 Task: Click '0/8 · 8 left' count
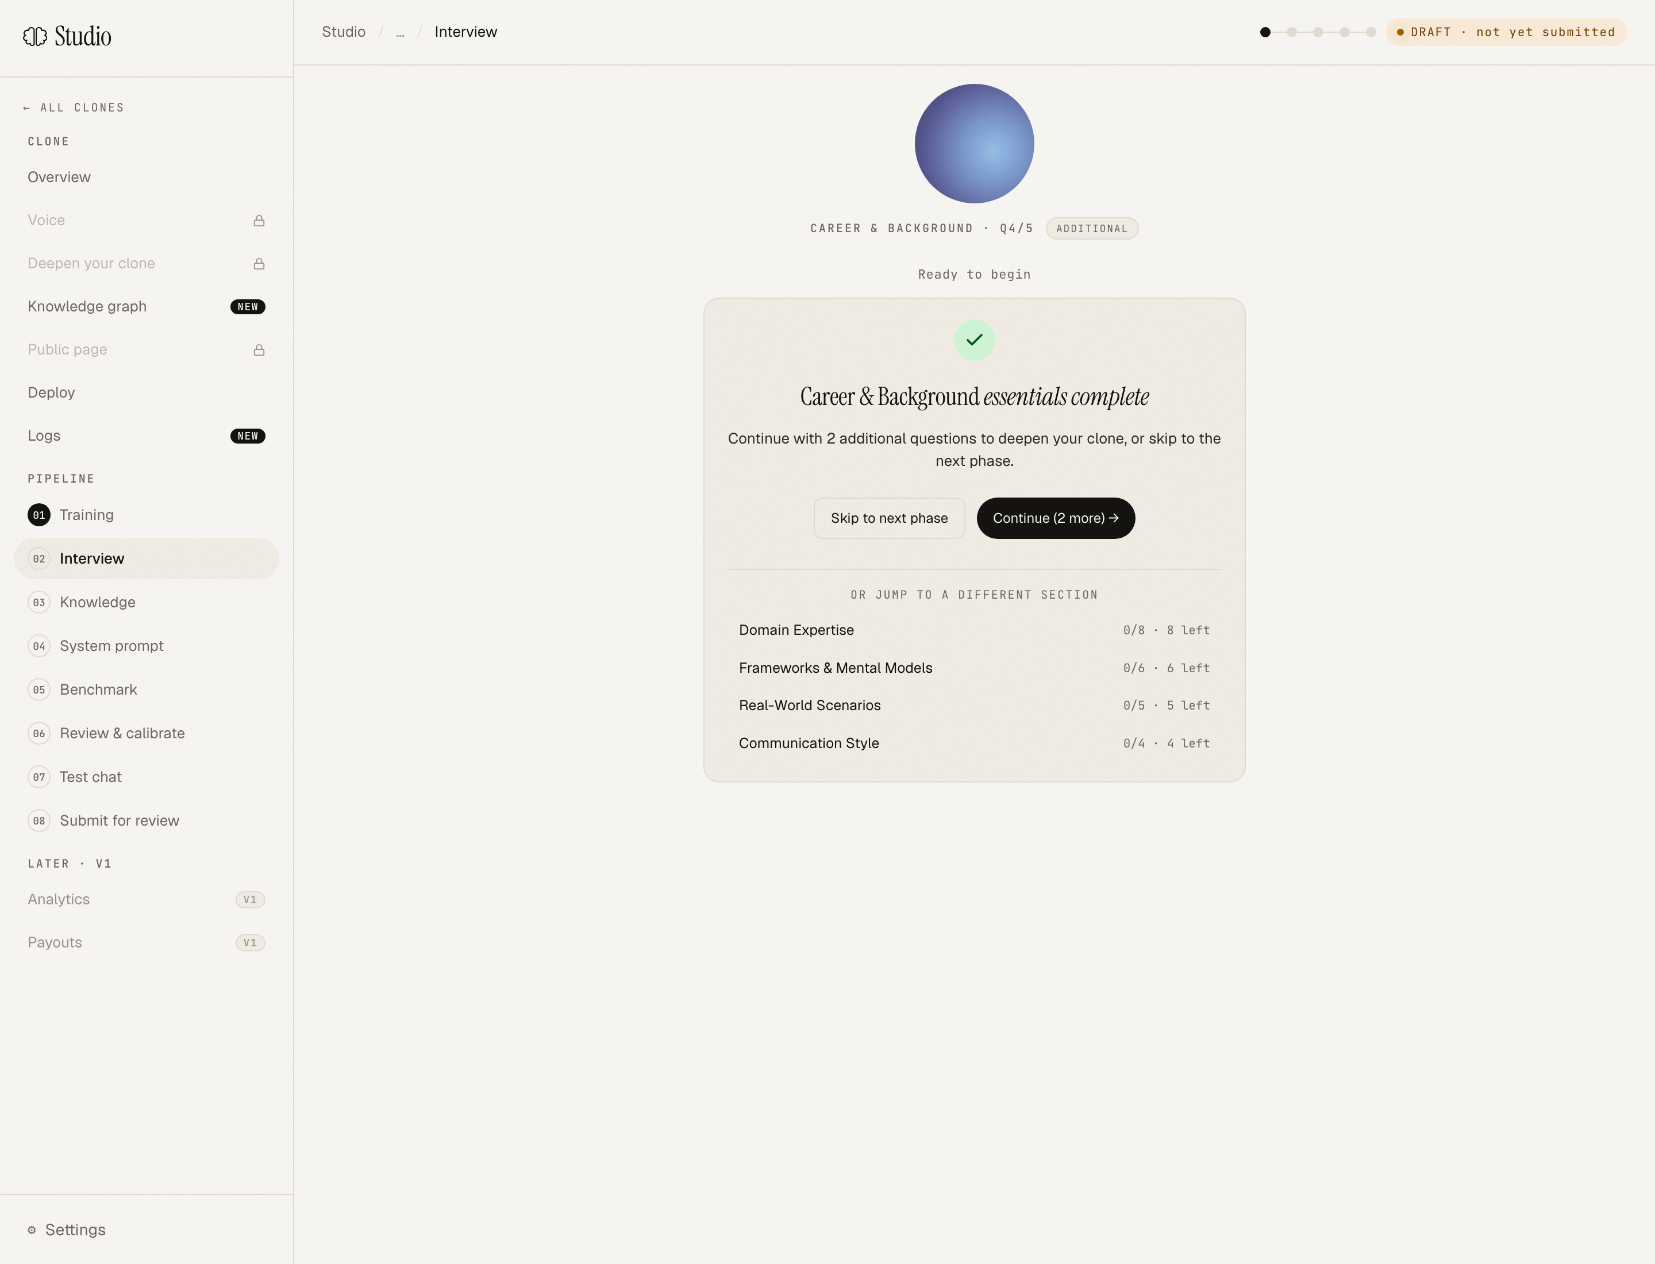pos(1166,630)
